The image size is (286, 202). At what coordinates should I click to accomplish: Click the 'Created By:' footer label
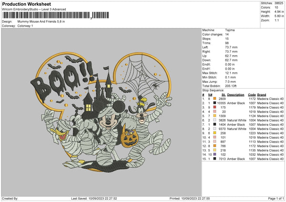(10, 198)
